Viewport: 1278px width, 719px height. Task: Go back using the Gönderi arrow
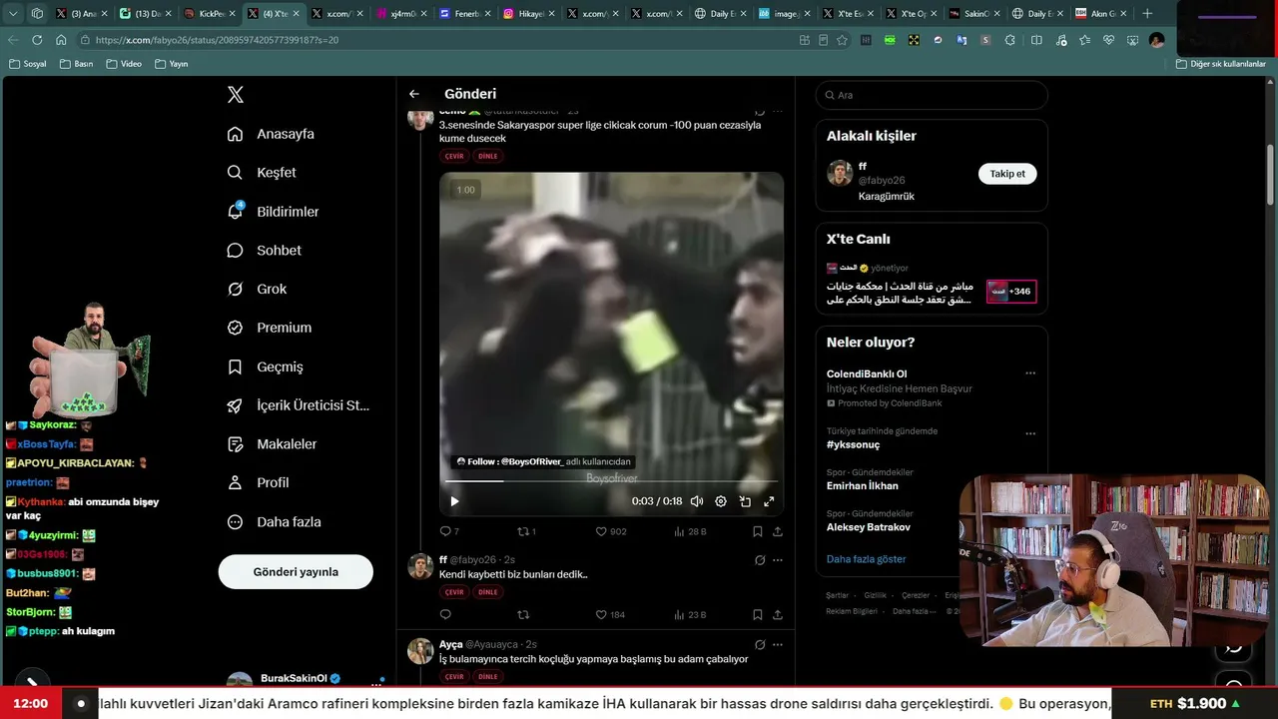point(414,94)
